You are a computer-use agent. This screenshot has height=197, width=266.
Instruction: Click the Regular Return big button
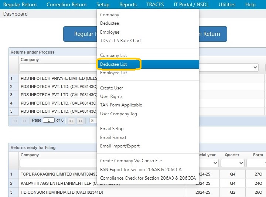pos(80,34)
